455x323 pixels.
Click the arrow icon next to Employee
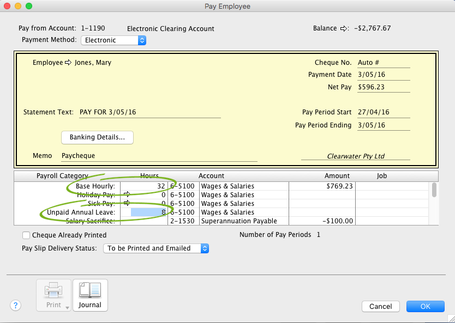click(68, 63)
